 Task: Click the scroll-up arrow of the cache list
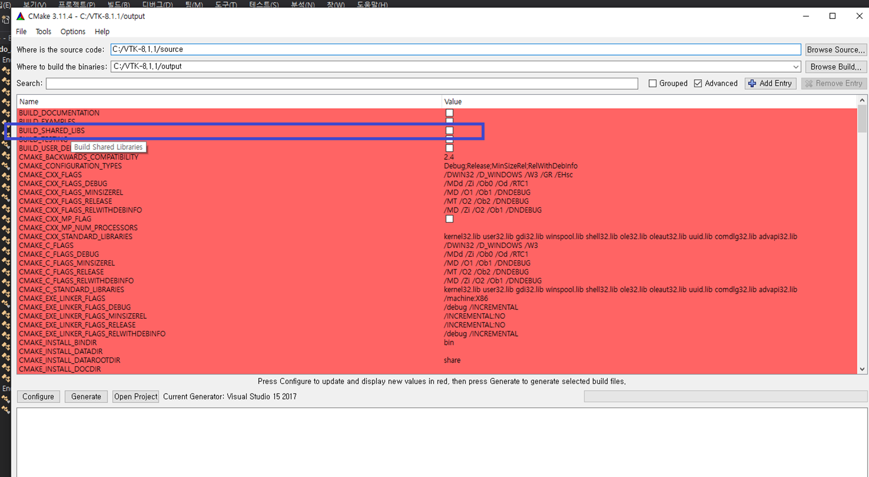point(862,100)
